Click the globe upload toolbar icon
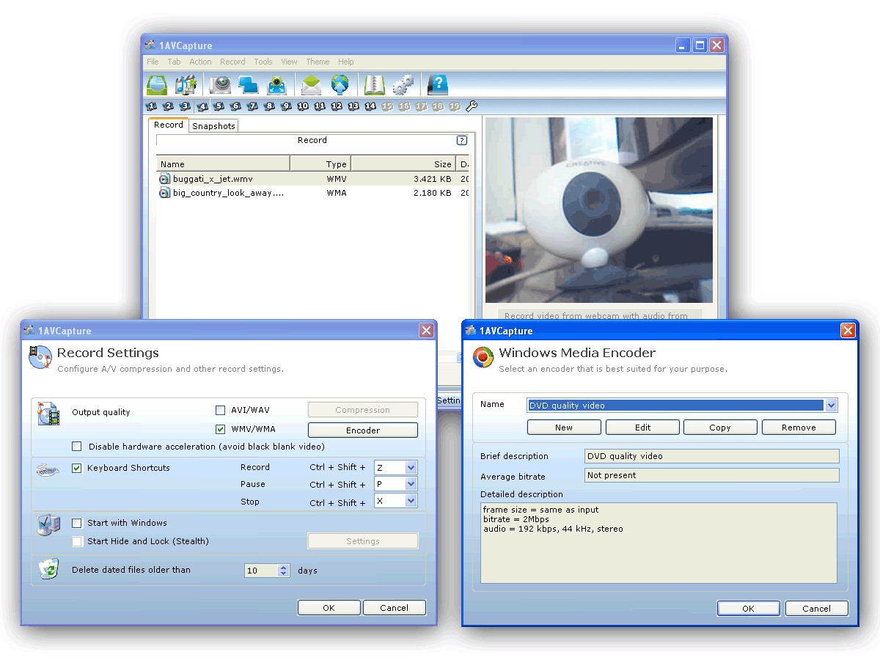The width and height of the screenshot is (880, 660). coord(340,85)
